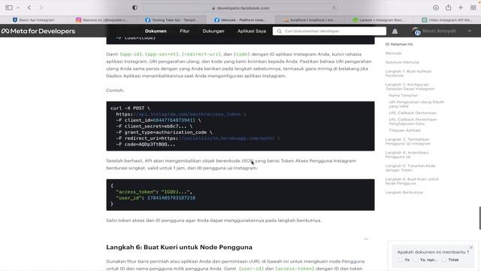Image resolution: width=481 pixels, height=271 pixels.
Task: Jump to Sebelum Memulai section link
Action: click(x=402, y=62)
